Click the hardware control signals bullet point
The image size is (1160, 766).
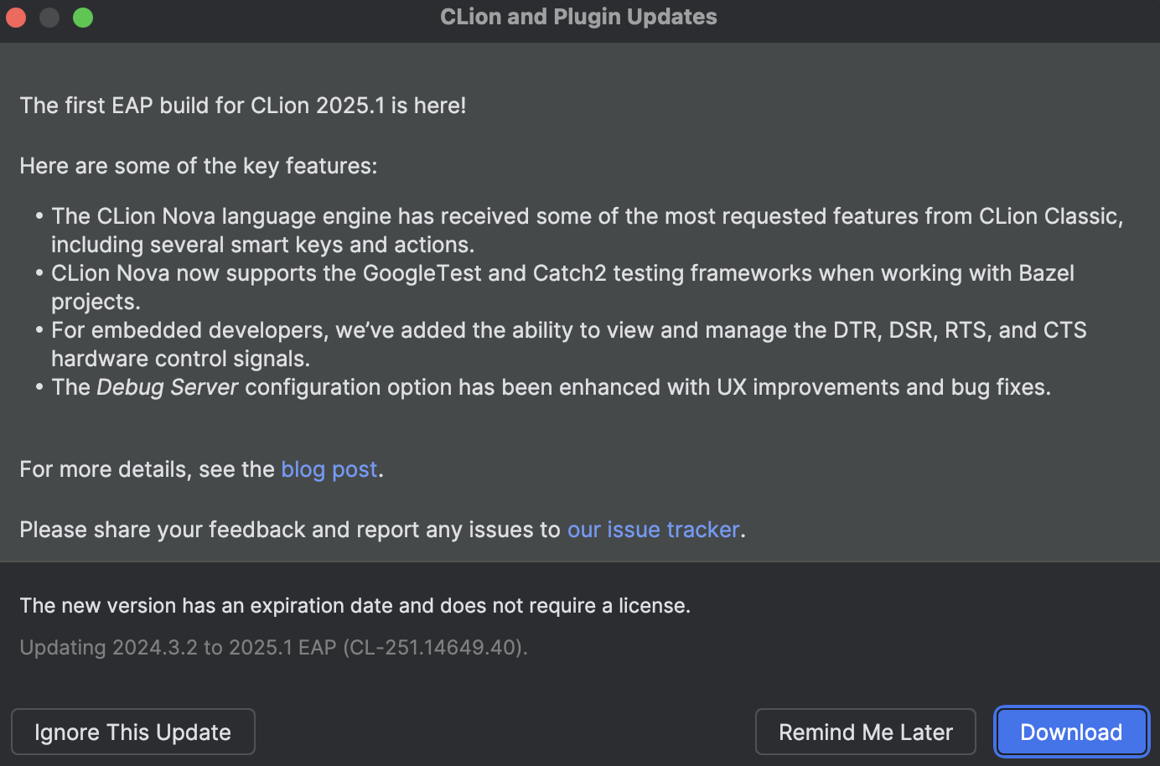tap(568, 344)
